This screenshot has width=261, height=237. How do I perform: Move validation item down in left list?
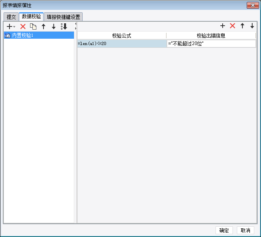(54, 26)
